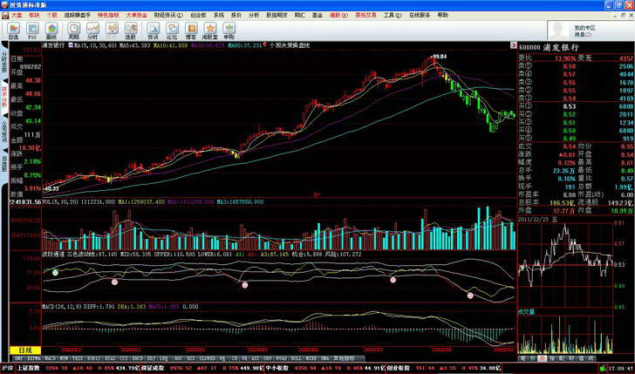Open the 板块 menu

pyautogui.click(x=34, y=15)
